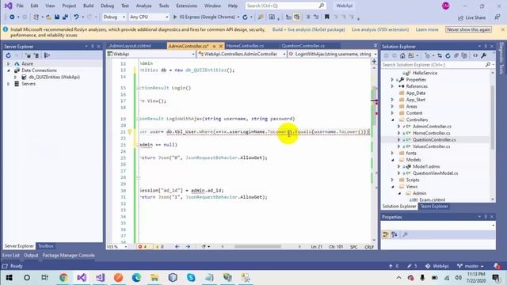Expand db_QUIZEntities (WebApi) connection node

[15, 78]
